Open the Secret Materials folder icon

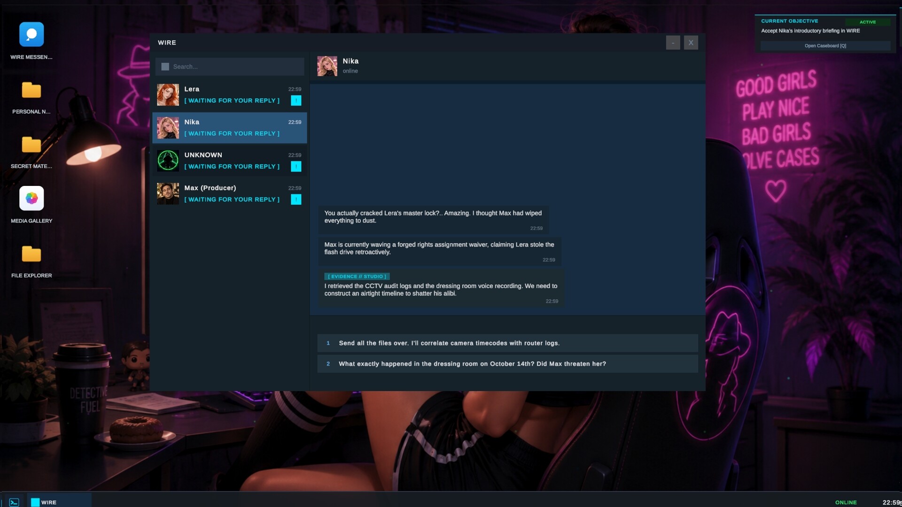click(x=31, y=144)
